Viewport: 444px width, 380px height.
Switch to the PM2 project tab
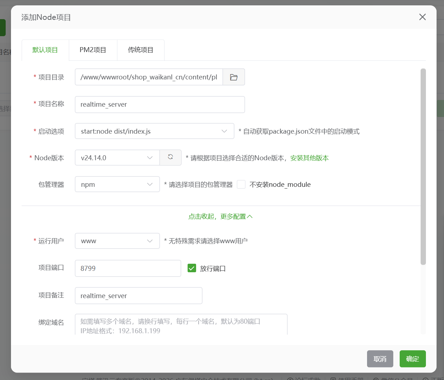click(93, 50)
